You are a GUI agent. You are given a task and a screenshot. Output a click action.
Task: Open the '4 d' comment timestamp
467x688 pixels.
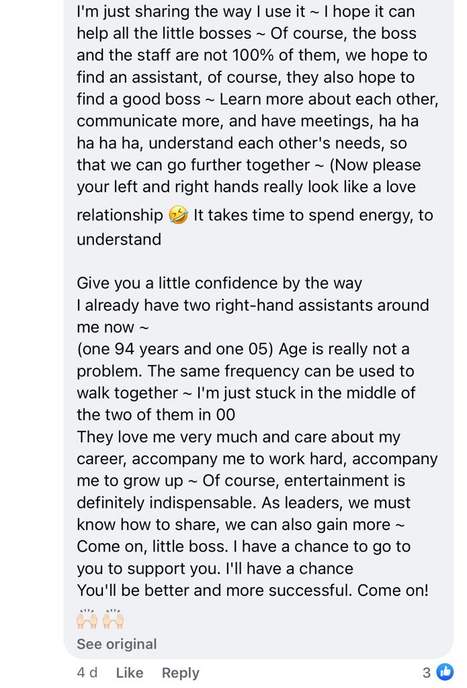point(87,672)
